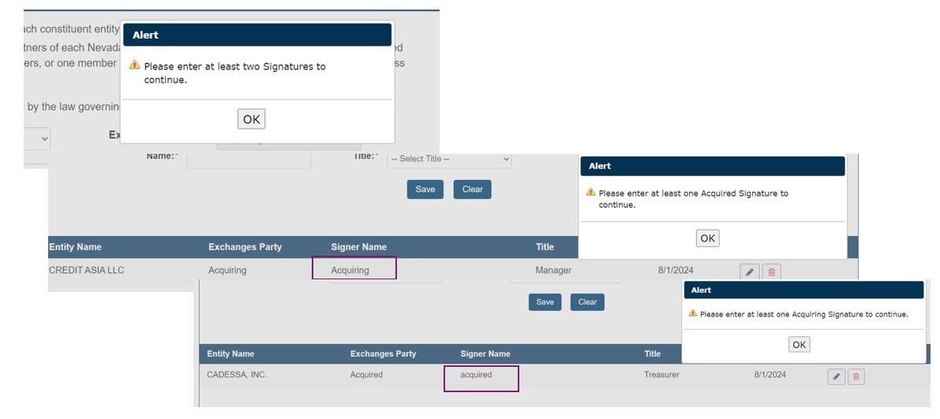The width and height of the screenshot is (940, 419).
Task: Click OK on the two Signatures alert
Action: 251,119
